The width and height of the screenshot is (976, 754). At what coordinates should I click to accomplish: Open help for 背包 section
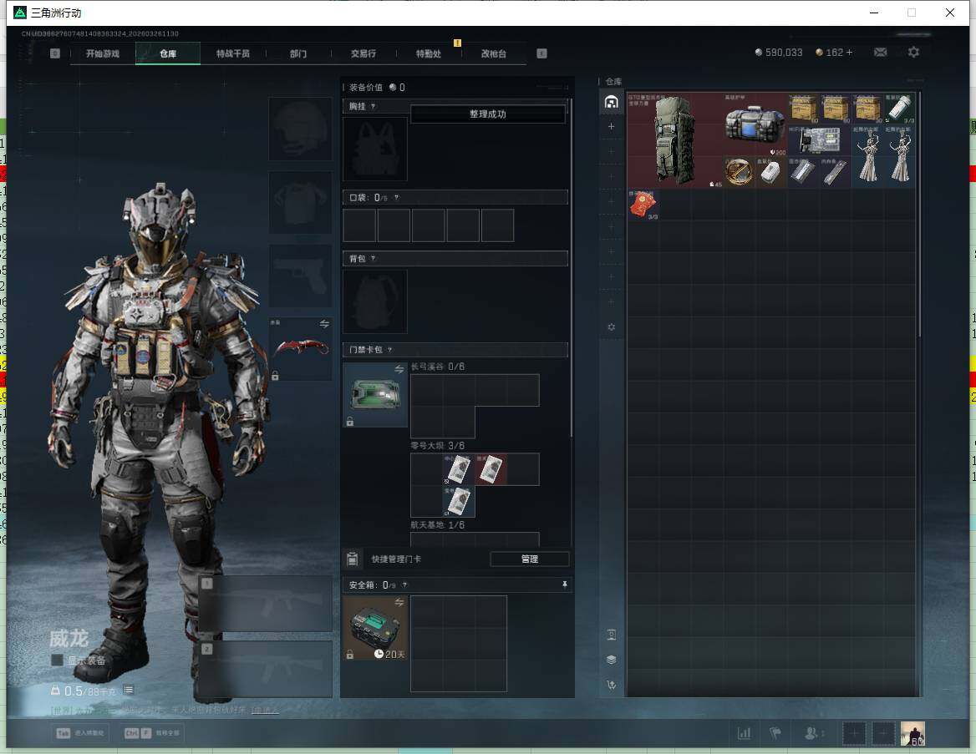pyautogui.click(x=373, y=258)
